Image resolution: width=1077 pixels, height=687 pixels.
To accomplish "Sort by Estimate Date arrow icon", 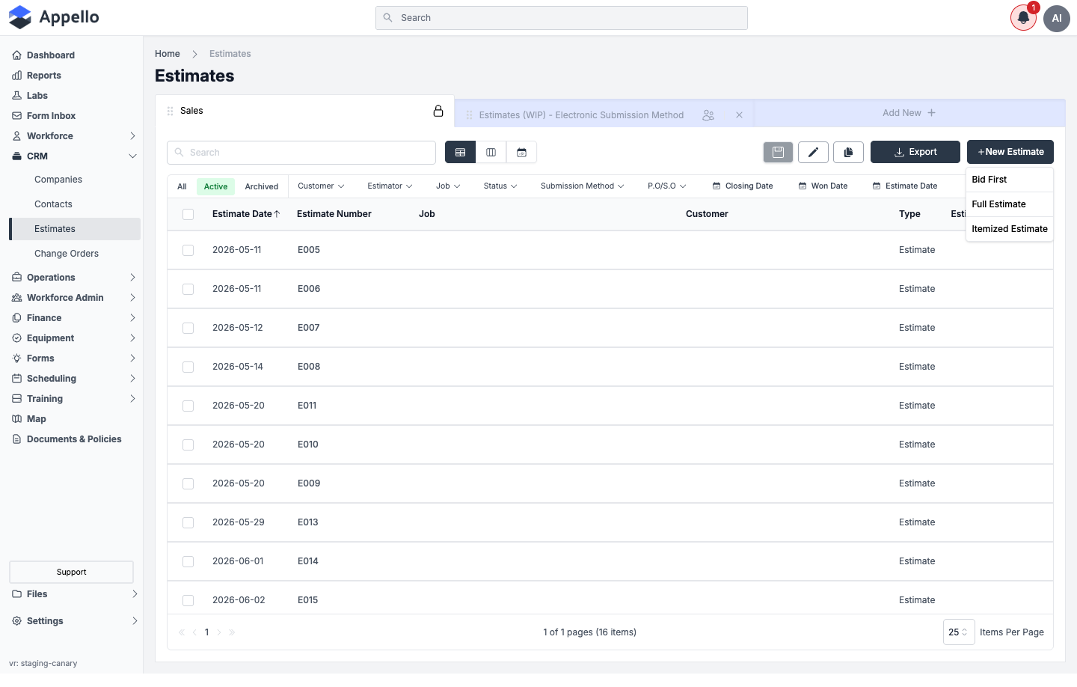I will [x=277, y=214].
